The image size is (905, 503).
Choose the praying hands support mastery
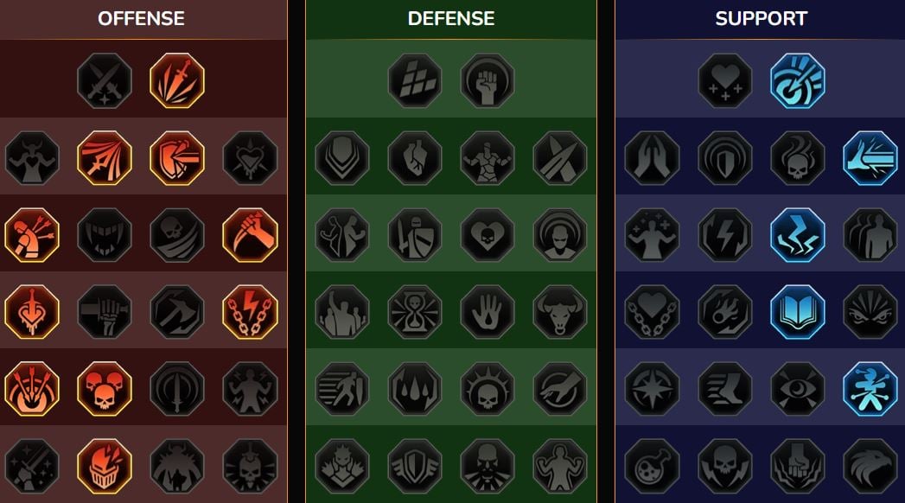pyautogui.click(x=653, y=158)
